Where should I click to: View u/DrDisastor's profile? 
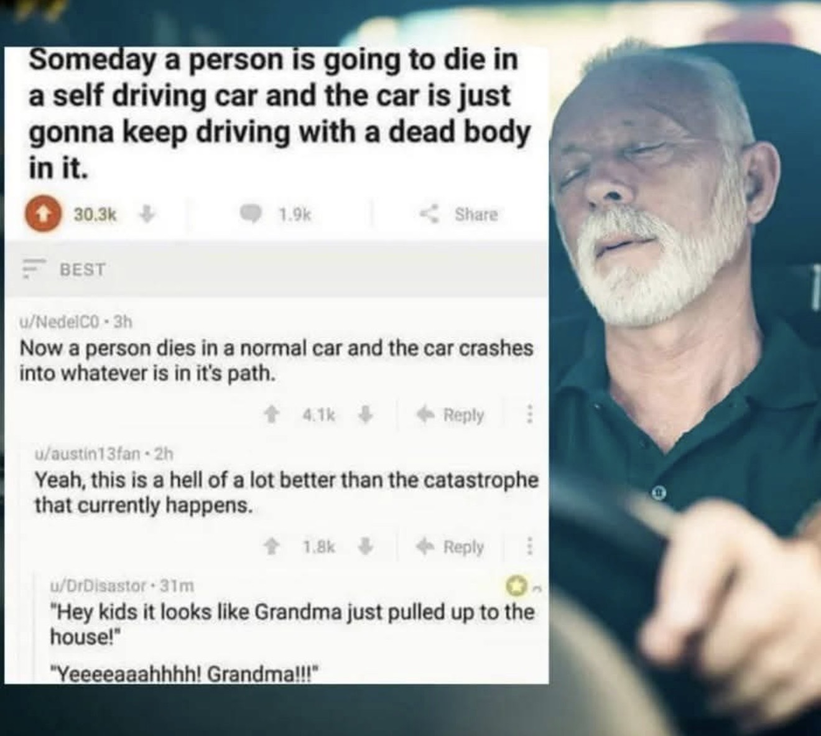(98, 586)
